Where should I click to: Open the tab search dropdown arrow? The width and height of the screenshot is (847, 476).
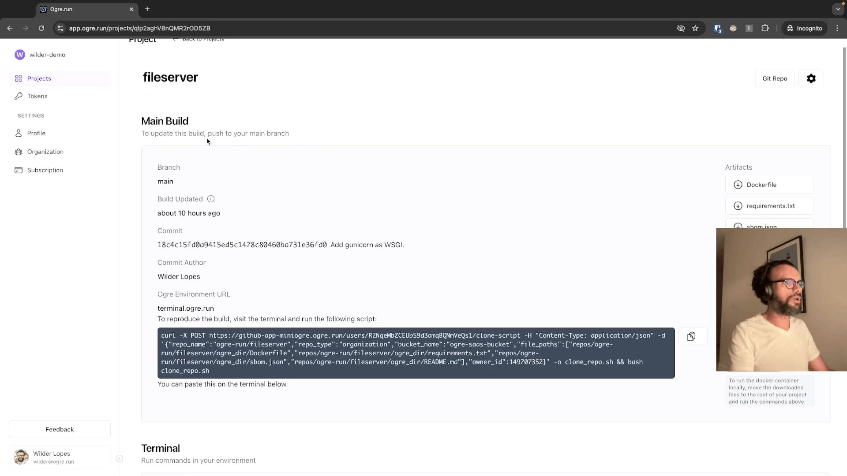point(838,9)
